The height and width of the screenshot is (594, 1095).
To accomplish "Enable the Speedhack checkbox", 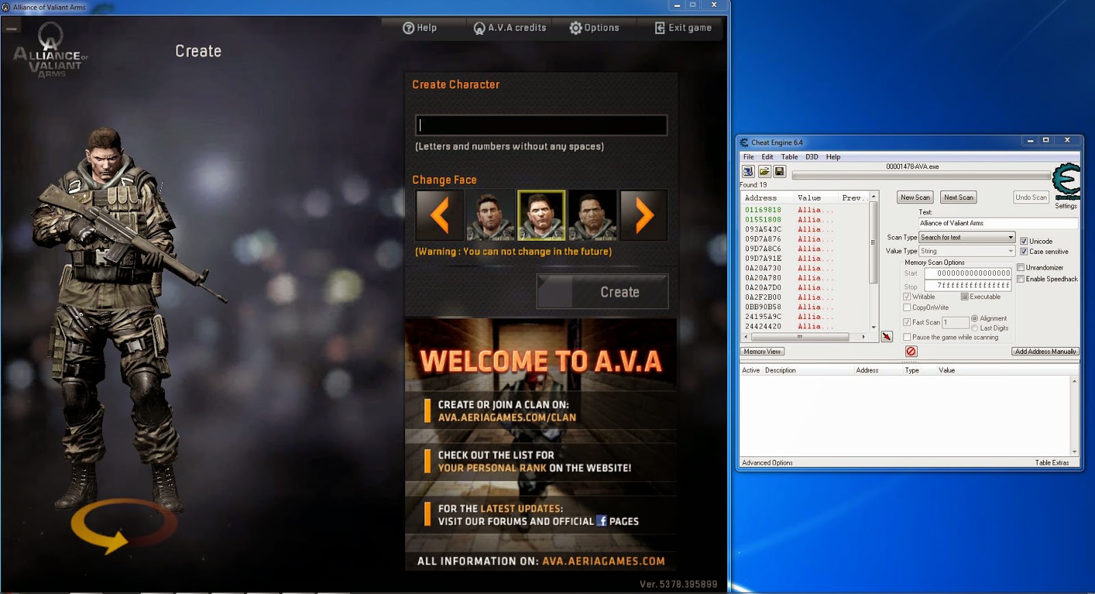I will [1020, 279].
